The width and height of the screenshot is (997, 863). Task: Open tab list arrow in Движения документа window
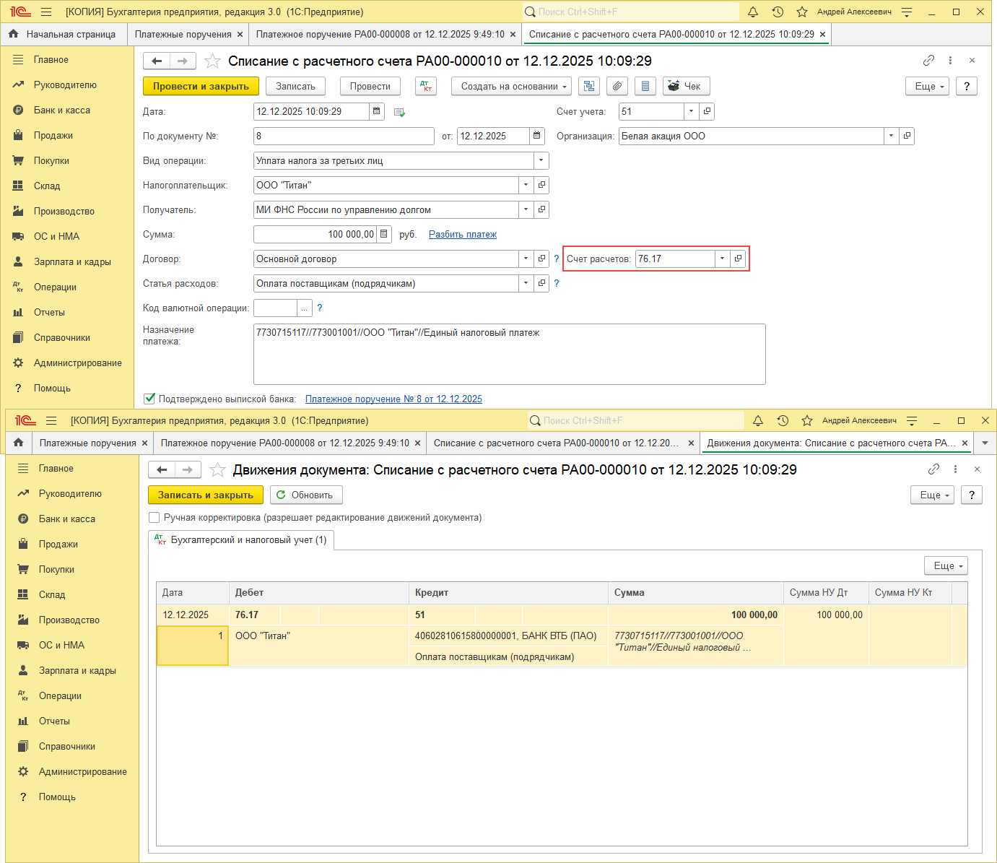pos(985,443)
